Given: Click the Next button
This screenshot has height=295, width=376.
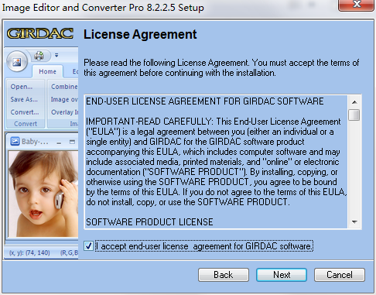Looking at the screenshot, I should (x=282, y=275).
